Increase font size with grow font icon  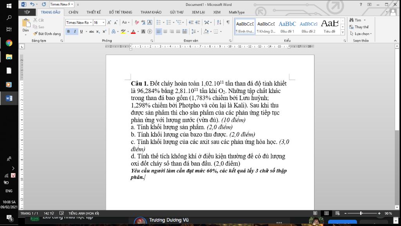[109, 22]
